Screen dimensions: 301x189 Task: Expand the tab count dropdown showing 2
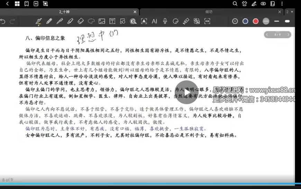(290, 12)
